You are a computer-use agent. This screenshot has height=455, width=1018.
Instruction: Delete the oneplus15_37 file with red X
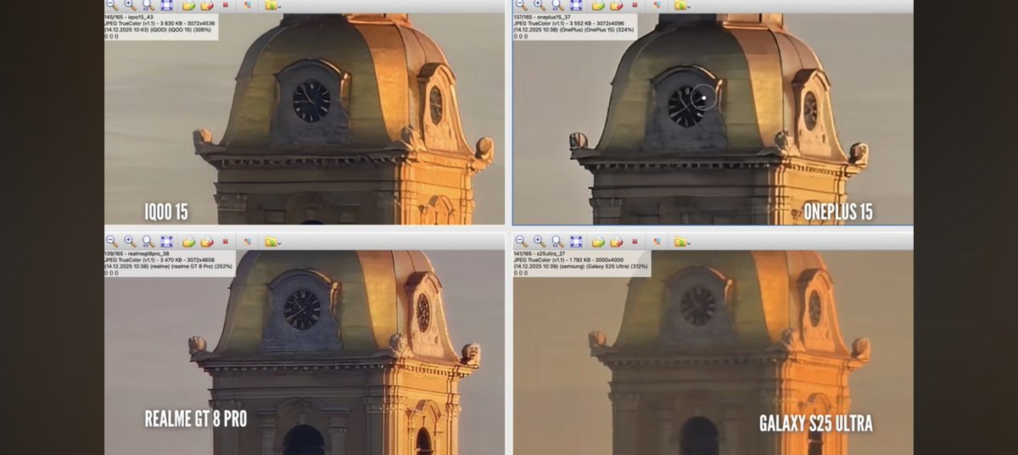pos(635,4)
